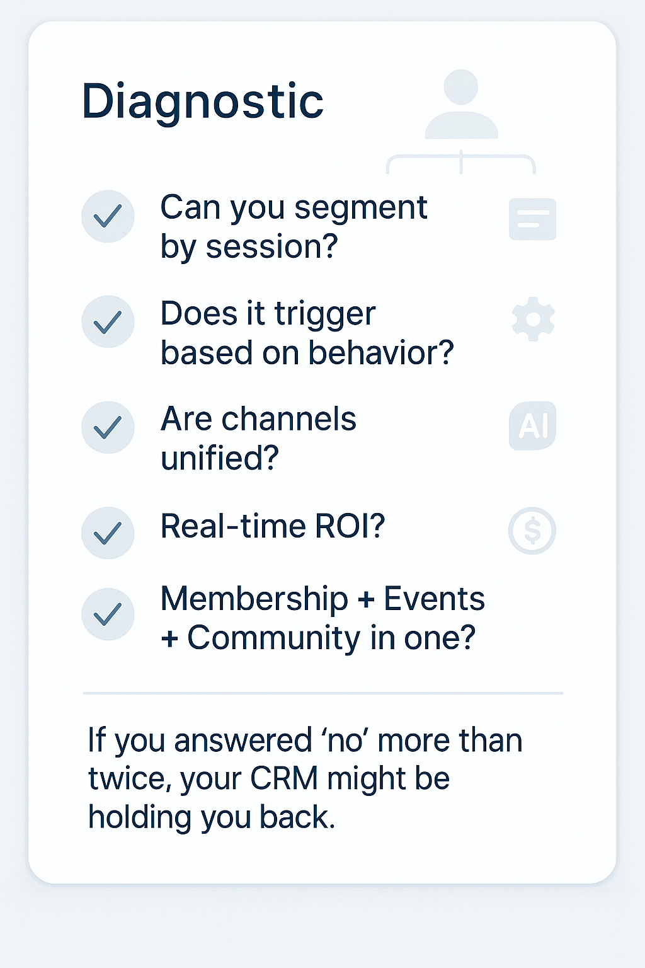Click the 'Are channels unified?' question
The height and width of the screenshot is (968, 645).
(x=258, y=439)
